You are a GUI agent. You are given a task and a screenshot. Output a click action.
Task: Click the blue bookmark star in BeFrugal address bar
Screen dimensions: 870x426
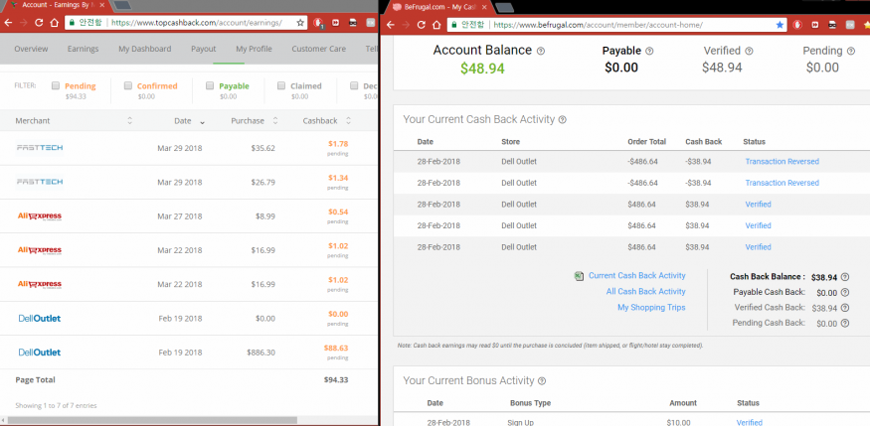click(780, 23)
